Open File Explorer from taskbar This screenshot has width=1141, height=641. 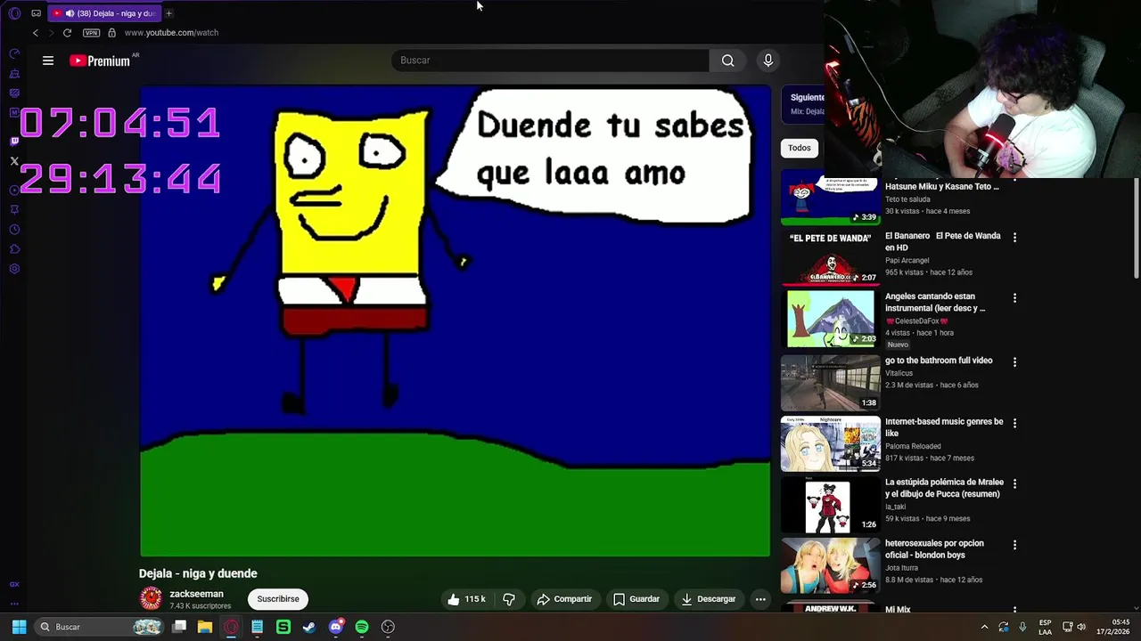coord(205,627)
